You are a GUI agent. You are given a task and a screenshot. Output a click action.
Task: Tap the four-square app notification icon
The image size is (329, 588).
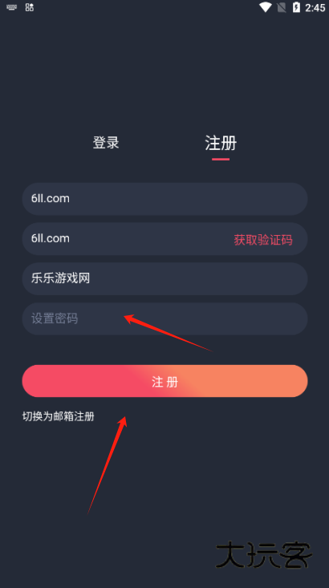[x=29, y=7]
